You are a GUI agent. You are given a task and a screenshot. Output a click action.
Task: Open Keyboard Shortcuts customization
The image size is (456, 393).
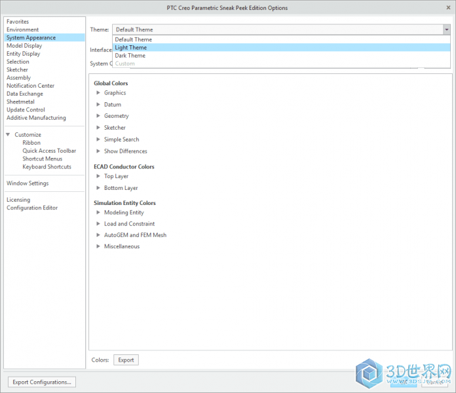(47, 167)
